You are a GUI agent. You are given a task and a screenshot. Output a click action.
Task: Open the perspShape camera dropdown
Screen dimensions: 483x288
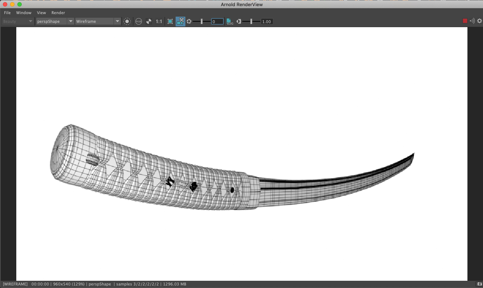pos(55,21)
